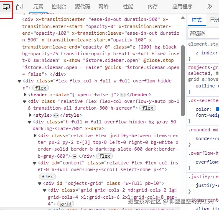Click the scroll-up arrow of Elements panel
The height and width of the screenshot is (210, 219).
tap(183, 18)
